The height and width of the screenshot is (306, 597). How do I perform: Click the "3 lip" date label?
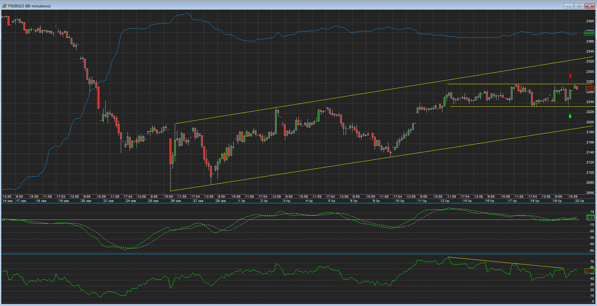[x=287, y=201]
